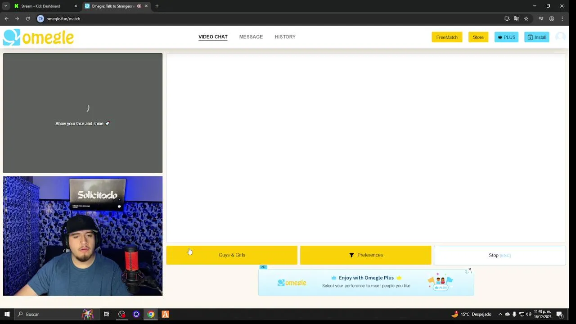Open the Chrome taskbar icon

tap(151, 315)
